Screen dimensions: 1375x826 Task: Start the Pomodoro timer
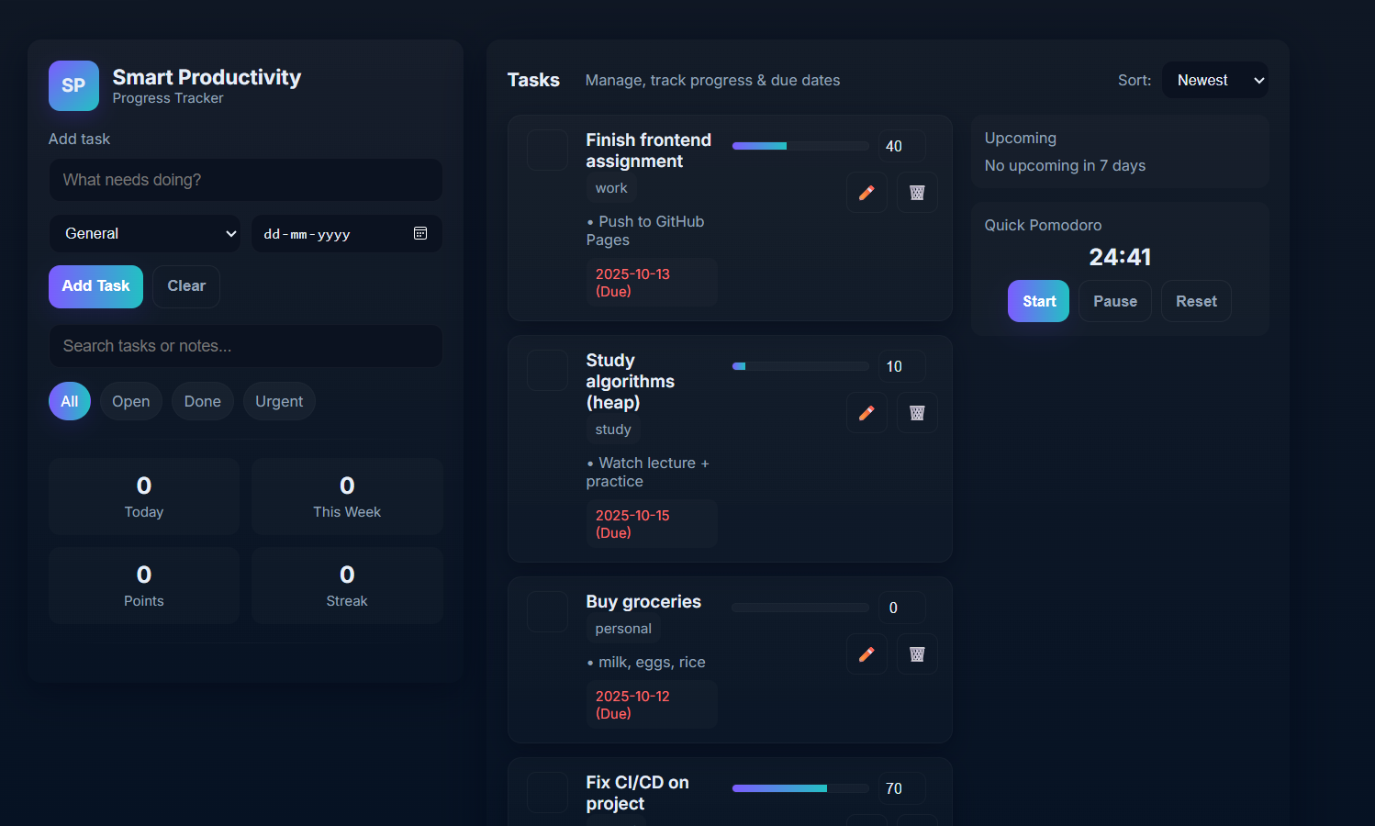tap(1038, 301)
